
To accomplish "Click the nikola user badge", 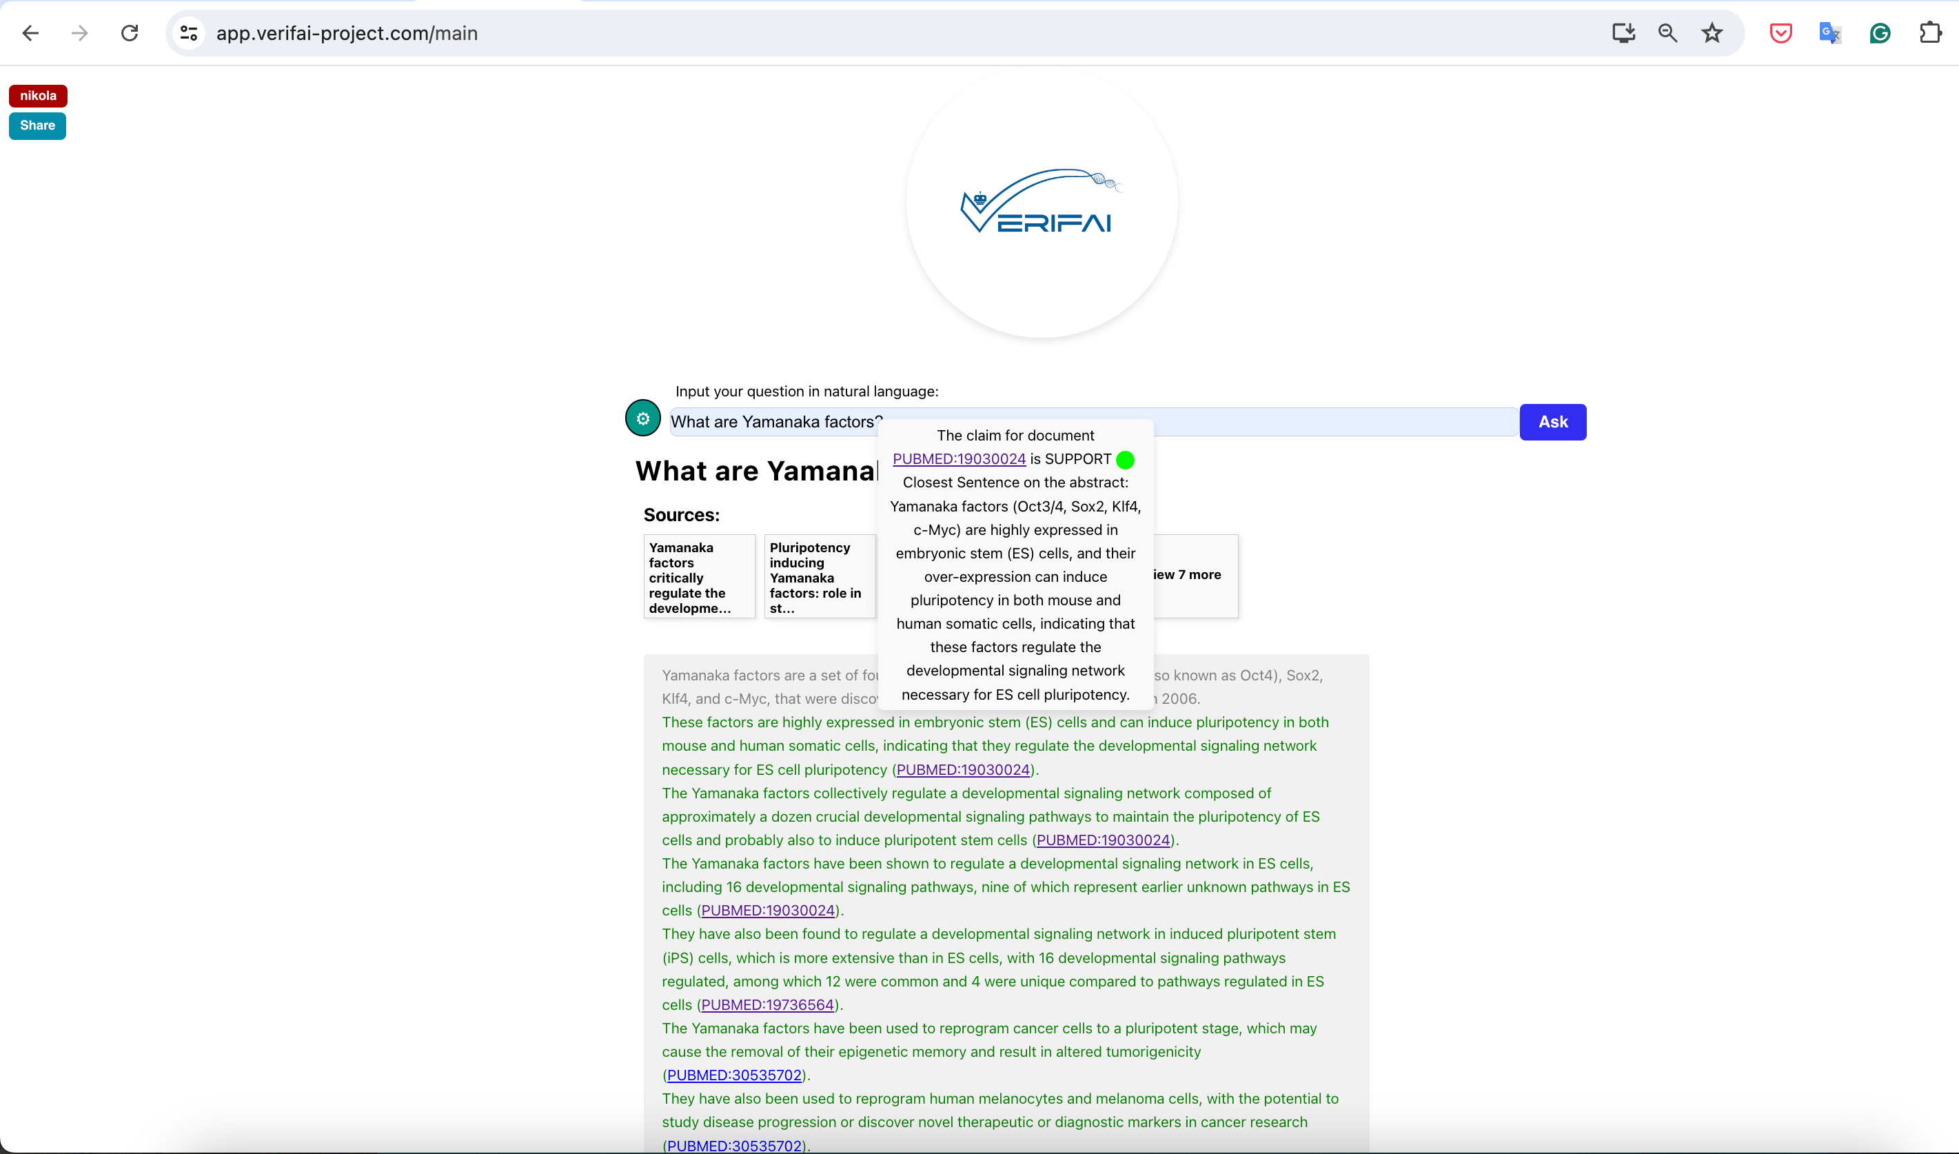I will pyautogui.click(x=38, y=96).
